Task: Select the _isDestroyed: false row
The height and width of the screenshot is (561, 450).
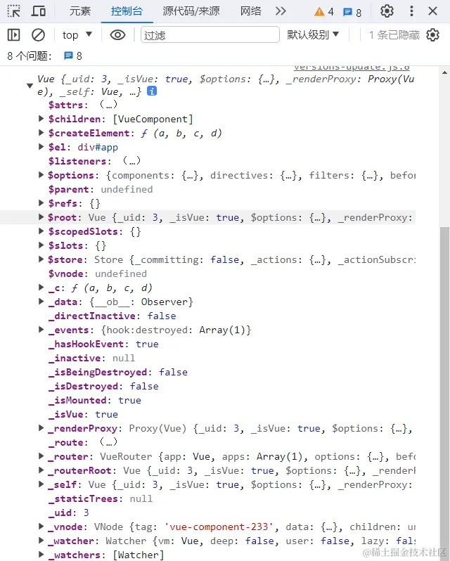Action: (103, 386)
